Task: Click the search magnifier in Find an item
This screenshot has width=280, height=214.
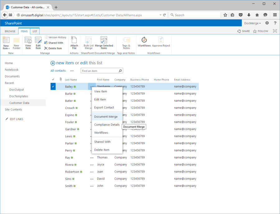Action: pos(120,71)
